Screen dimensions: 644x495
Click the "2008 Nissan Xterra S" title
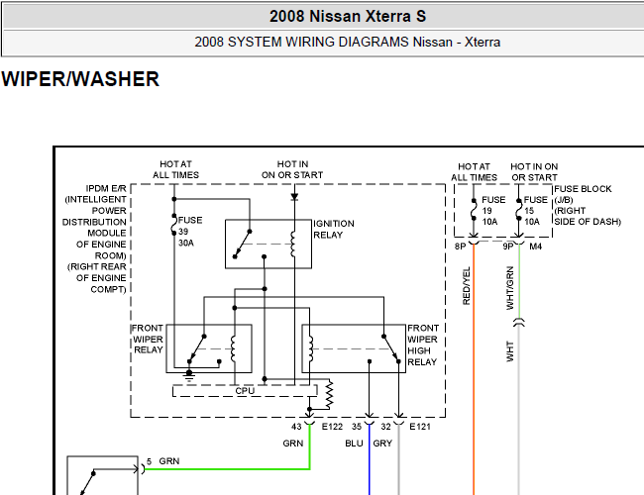coord(348,17)
